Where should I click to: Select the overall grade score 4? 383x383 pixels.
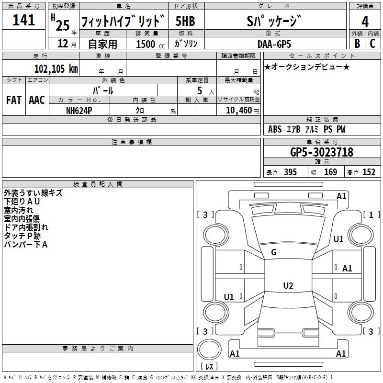coord(365,22)
